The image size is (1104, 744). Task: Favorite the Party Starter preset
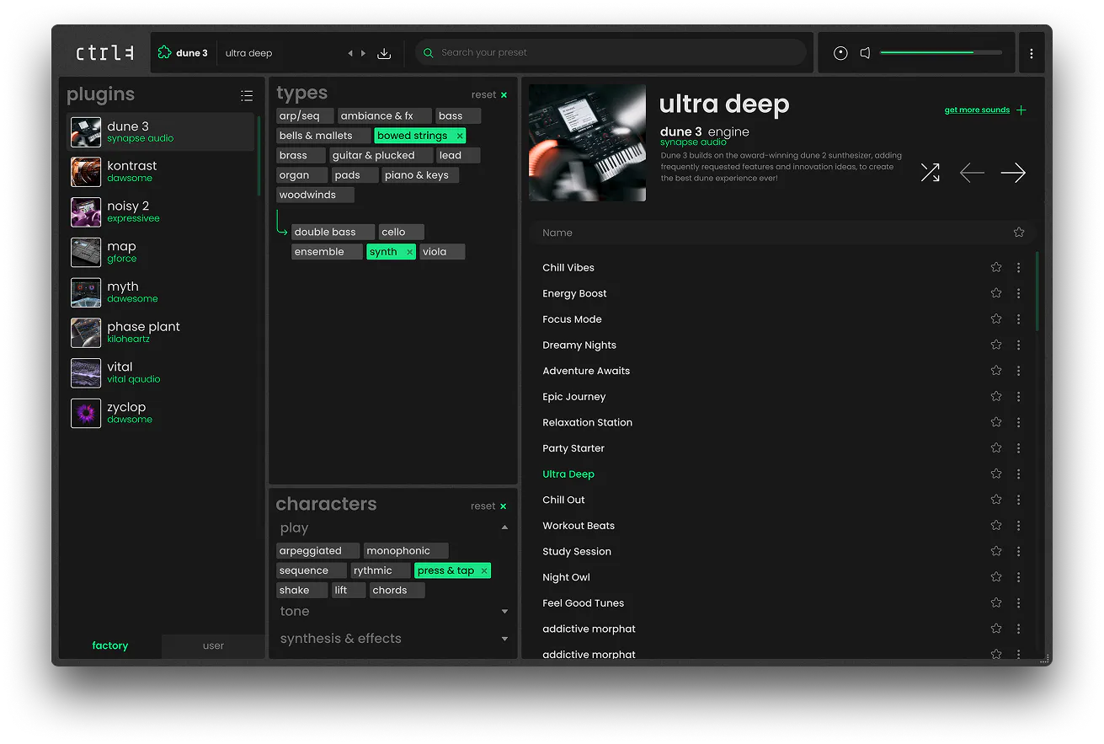[996, 448]
